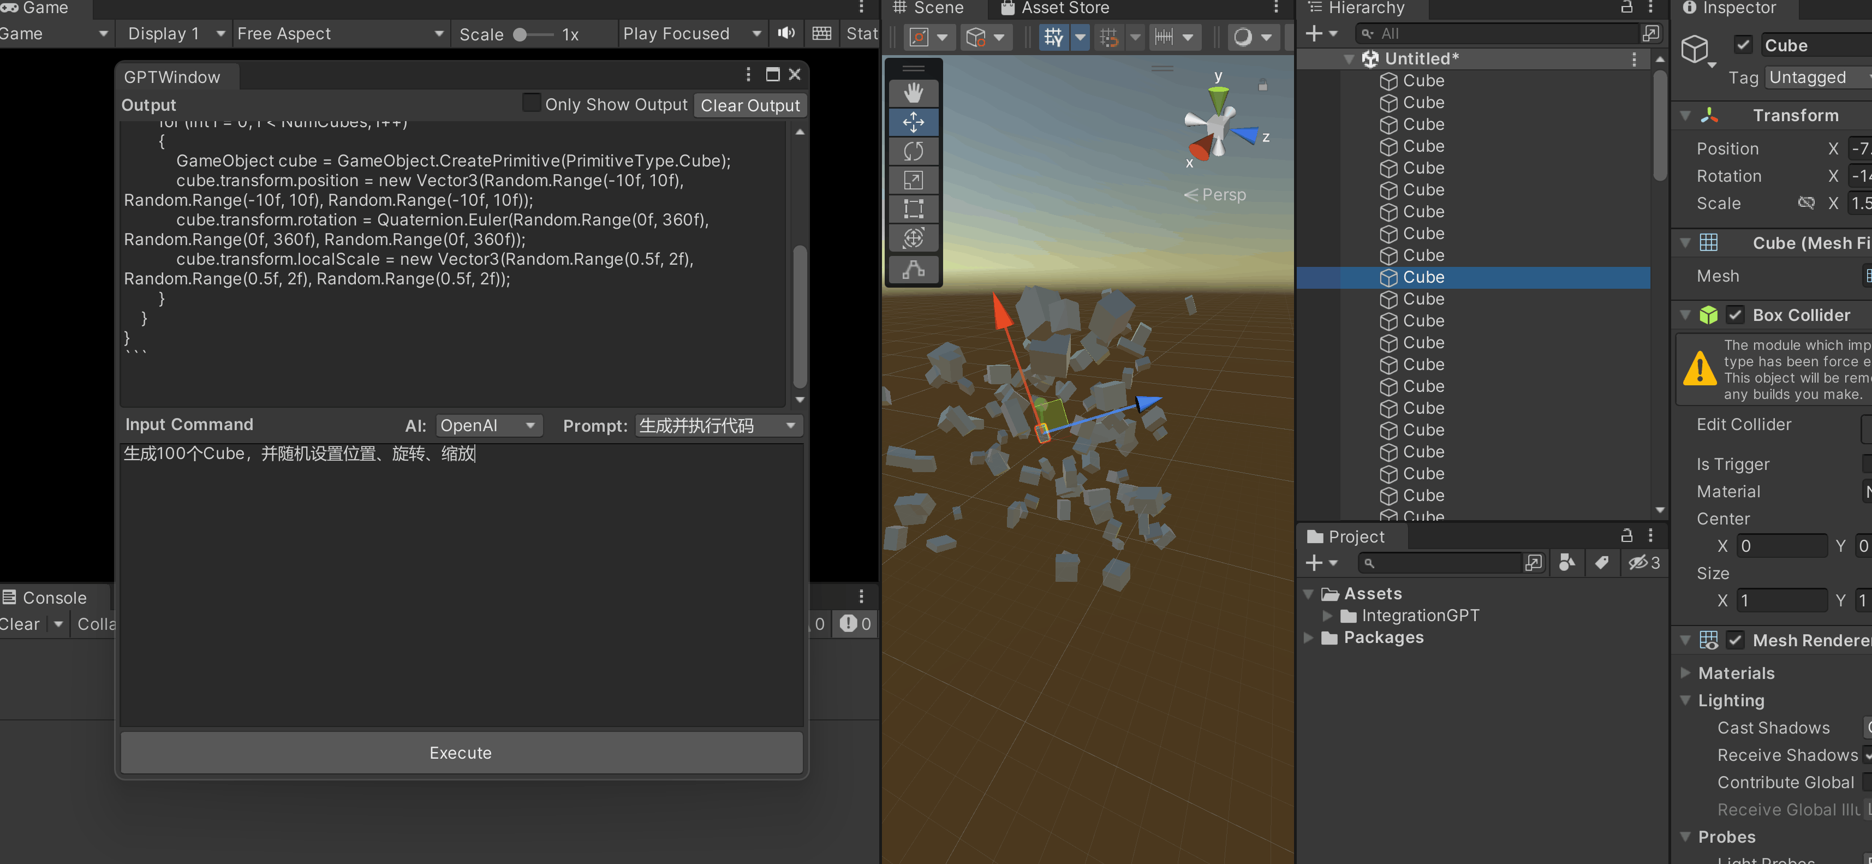Select the Rect transform tool
1872x864 pixels.
[913, 209]
